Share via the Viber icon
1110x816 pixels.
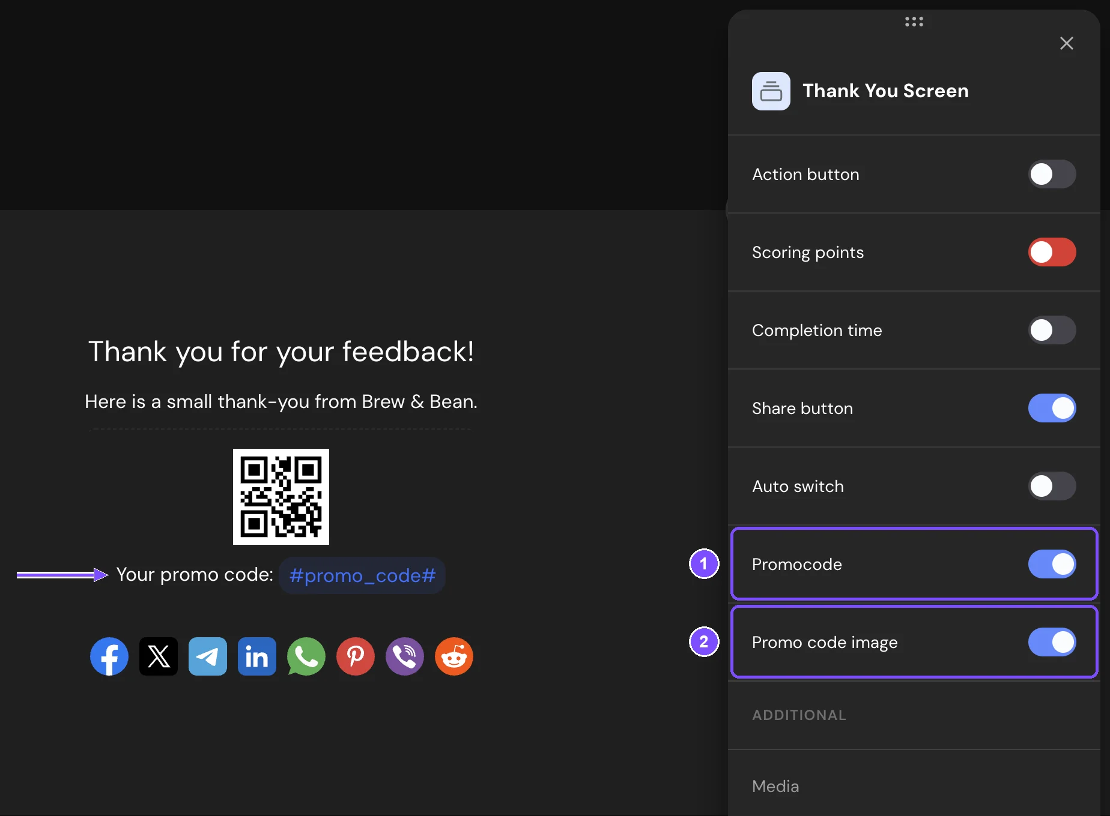[x=405, y=656]
